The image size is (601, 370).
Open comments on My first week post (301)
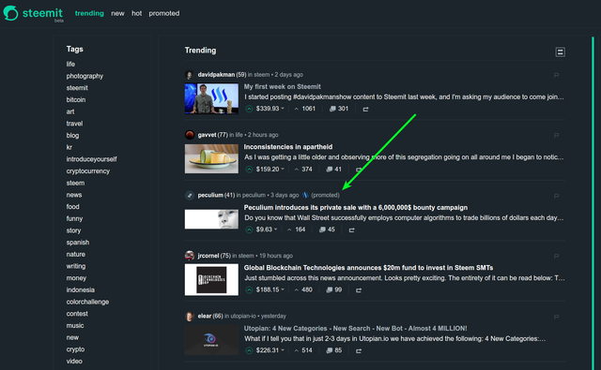pos(339,109)
